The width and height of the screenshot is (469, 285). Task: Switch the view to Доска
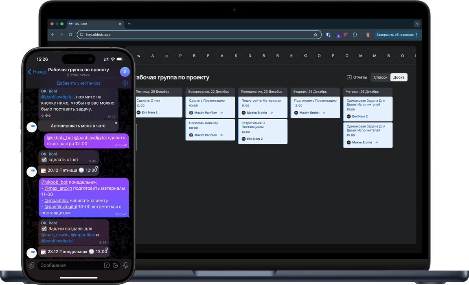click(x=399, y=77)
